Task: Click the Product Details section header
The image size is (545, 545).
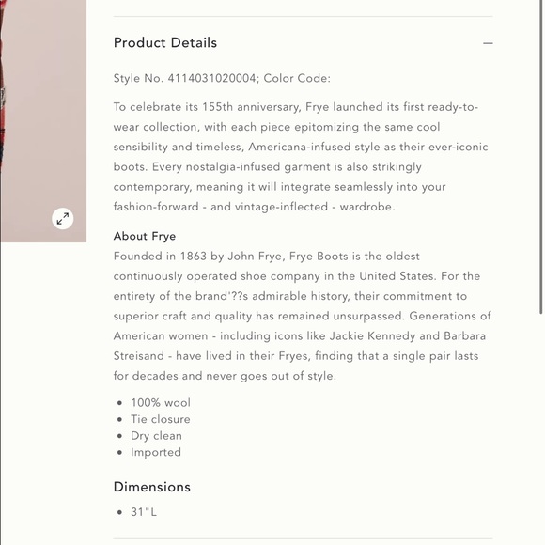Action: click(165, 42)
